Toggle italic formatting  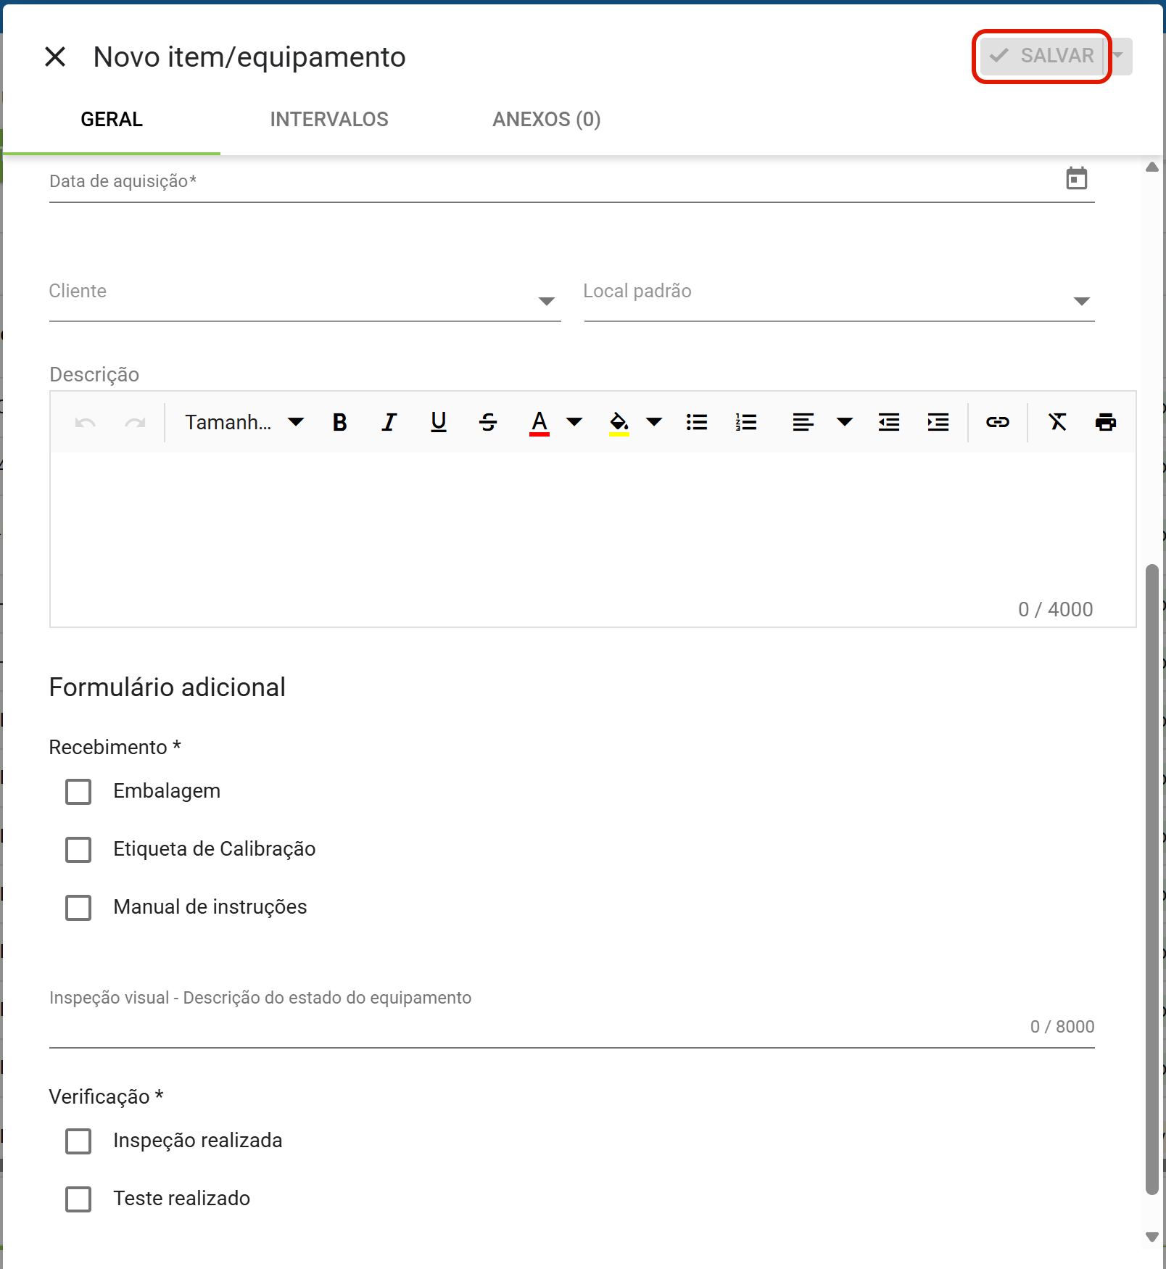[x=389, y=422]
